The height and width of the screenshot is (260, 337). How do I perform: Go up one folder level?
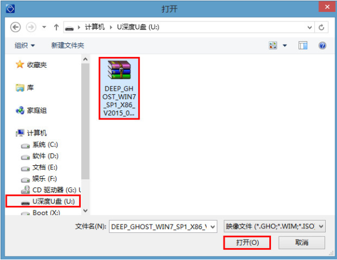[x=56, y=27]
